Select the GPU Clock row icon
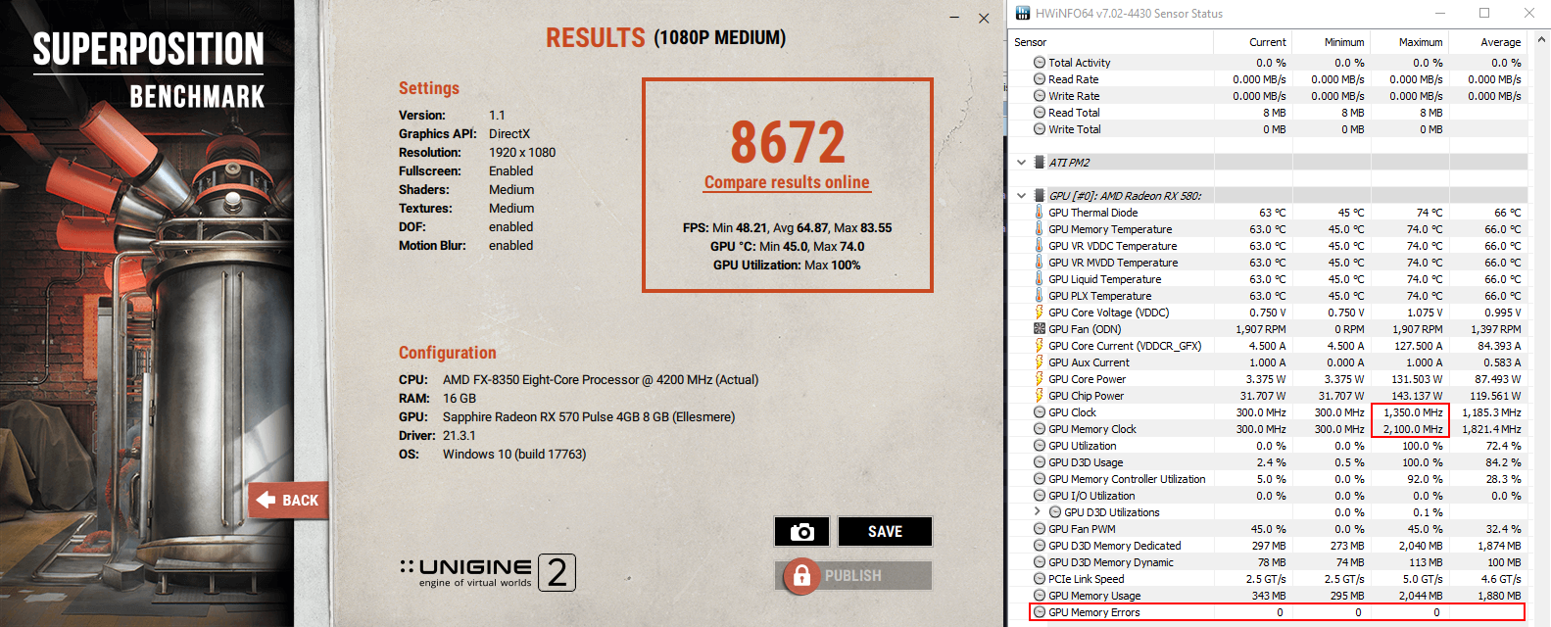 click(x=1040, y=412)
